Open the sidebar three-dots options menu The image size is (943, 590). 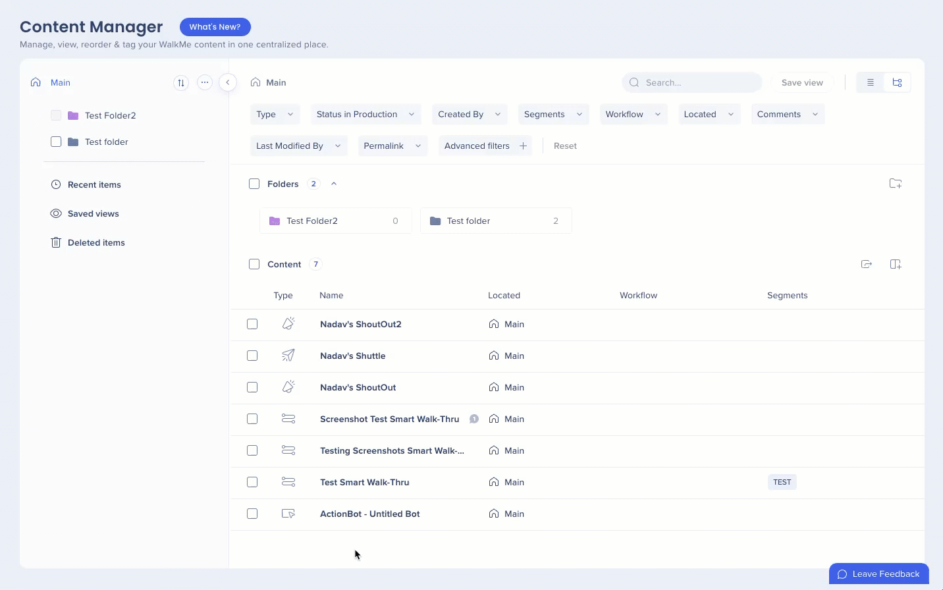tap(205, 82)
